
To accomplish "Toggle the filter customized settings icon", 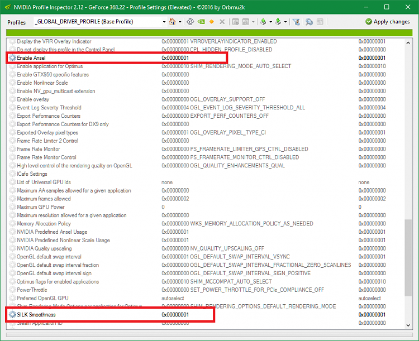I will tap(296, 22).
